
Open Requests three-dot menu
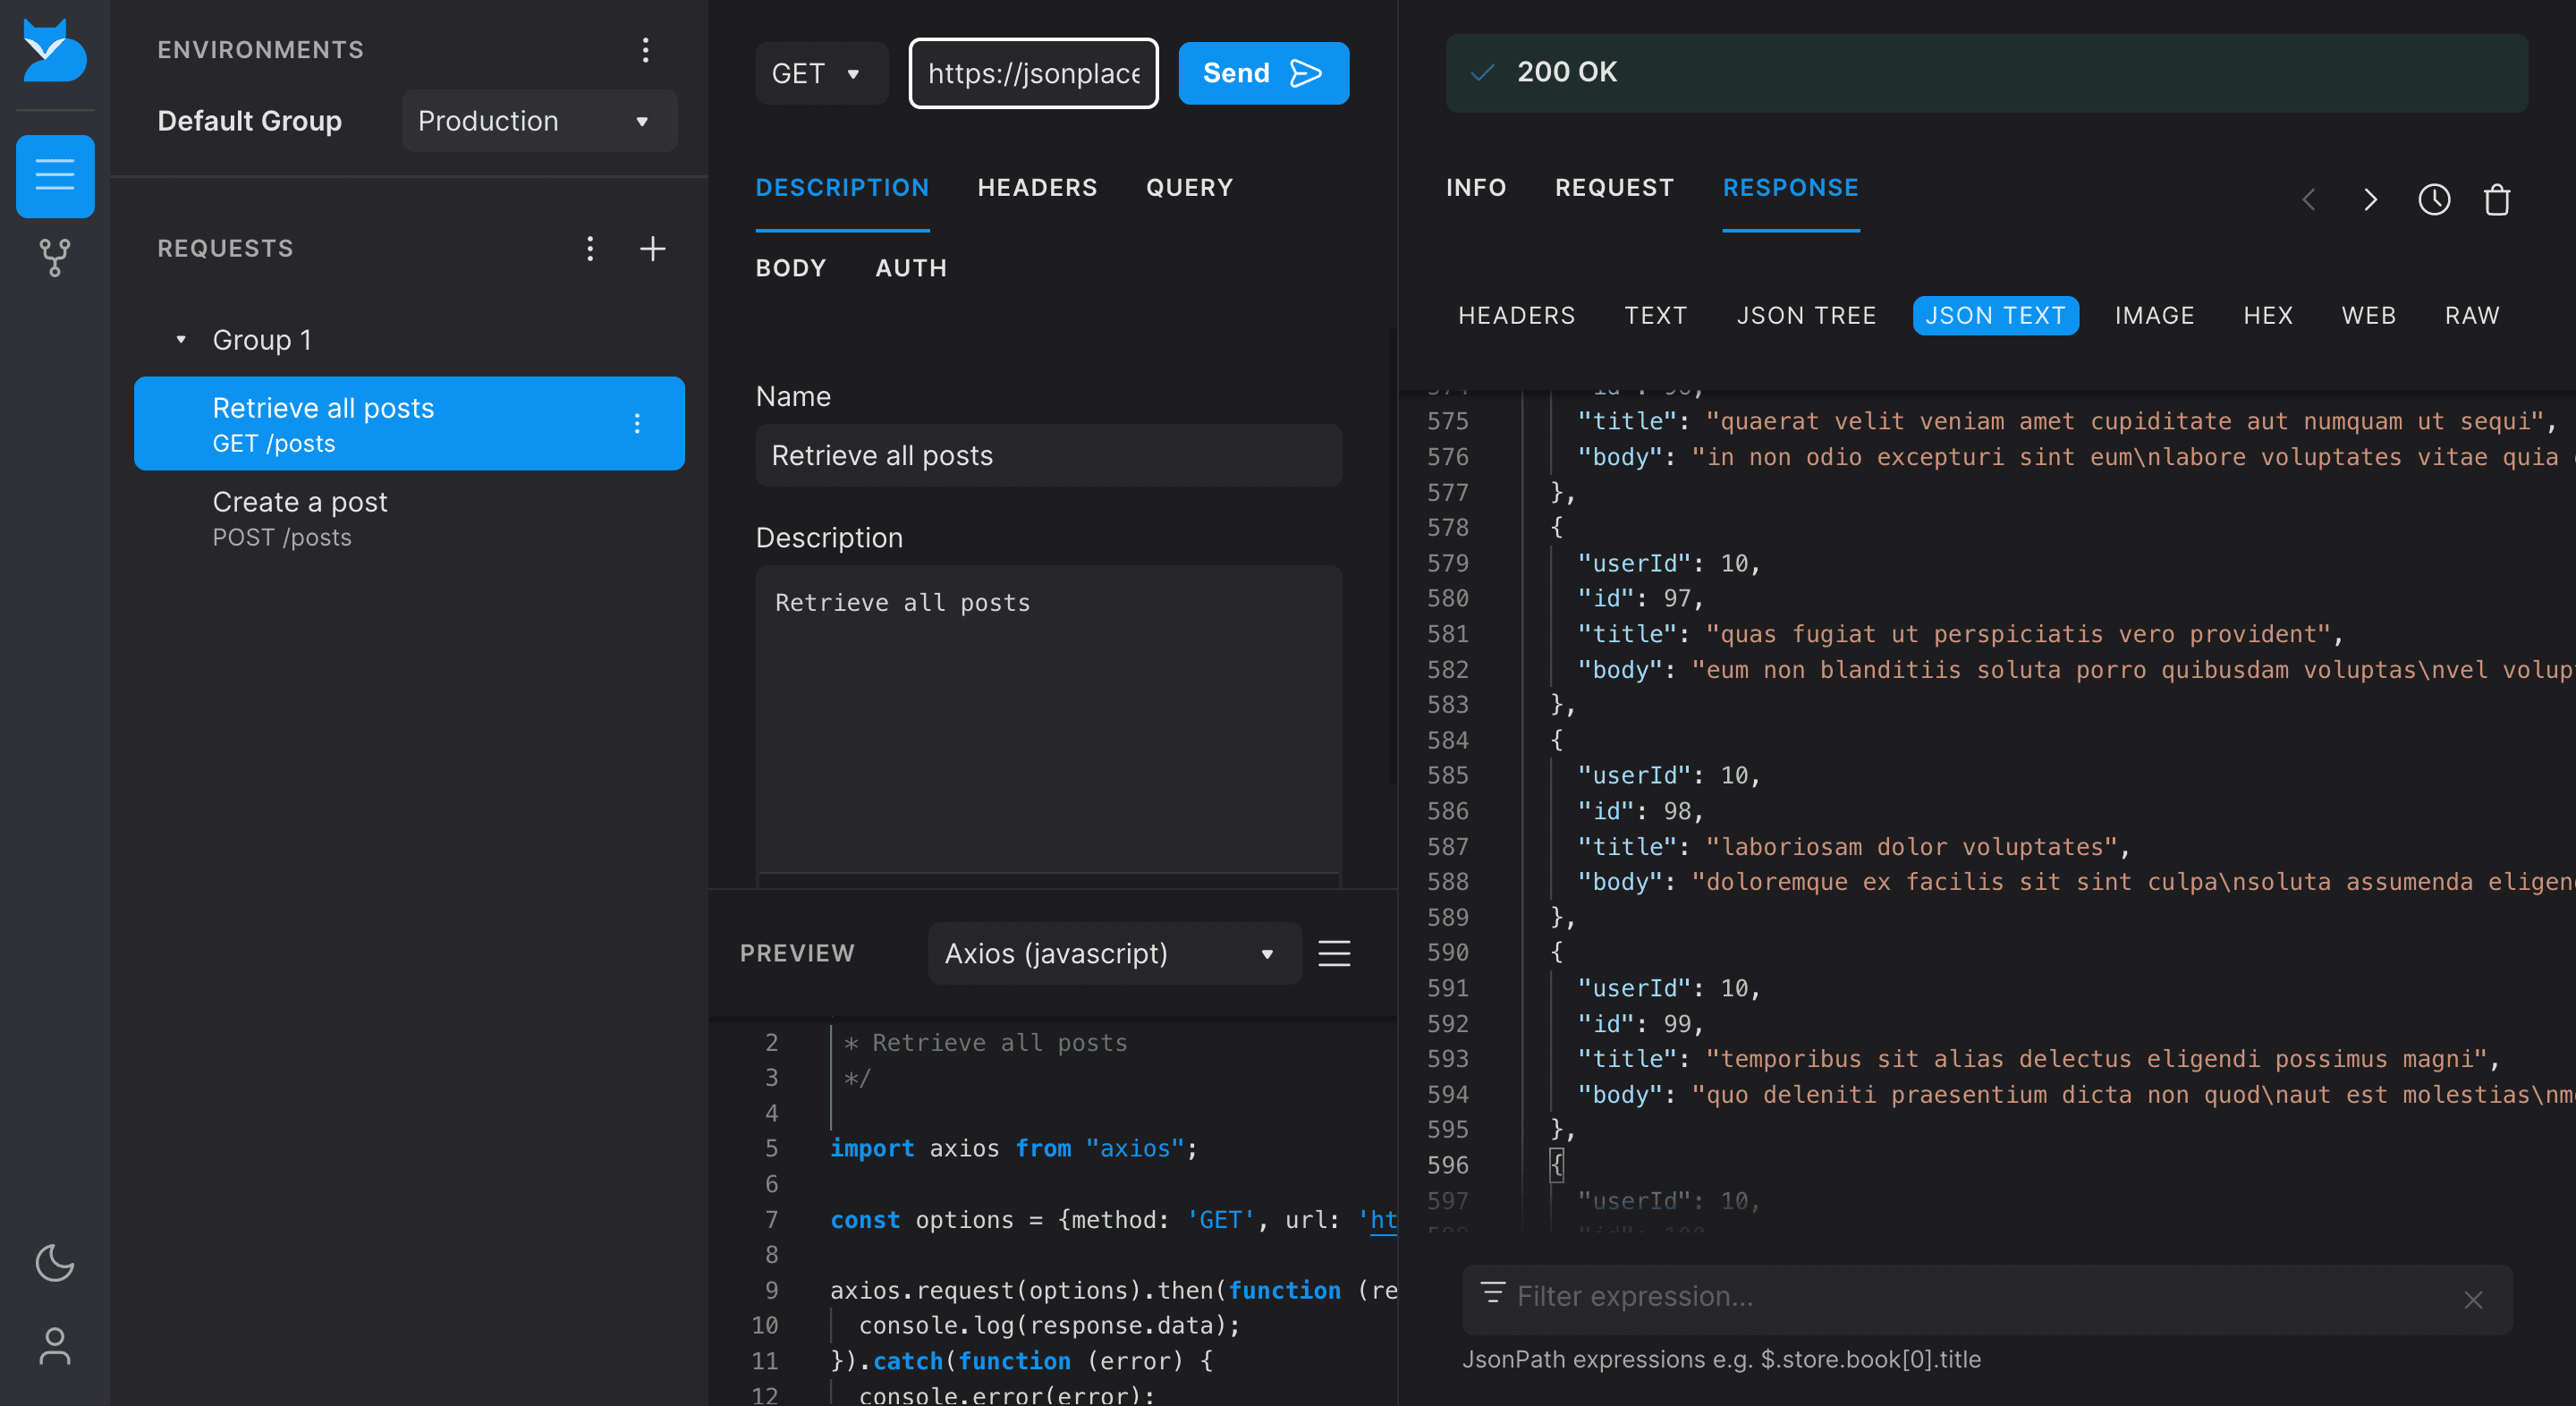[590, 248]
